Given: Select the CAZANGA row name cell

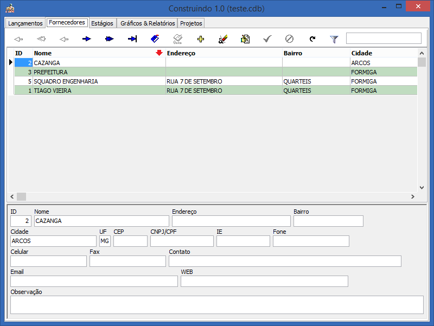Looking at the screenshot, I should [x=99, y=63].
